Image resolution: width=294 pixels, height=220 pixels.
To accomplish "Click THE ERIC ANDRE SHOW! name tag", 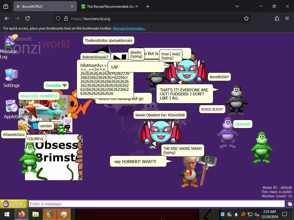I will click(x=183, y=150).
